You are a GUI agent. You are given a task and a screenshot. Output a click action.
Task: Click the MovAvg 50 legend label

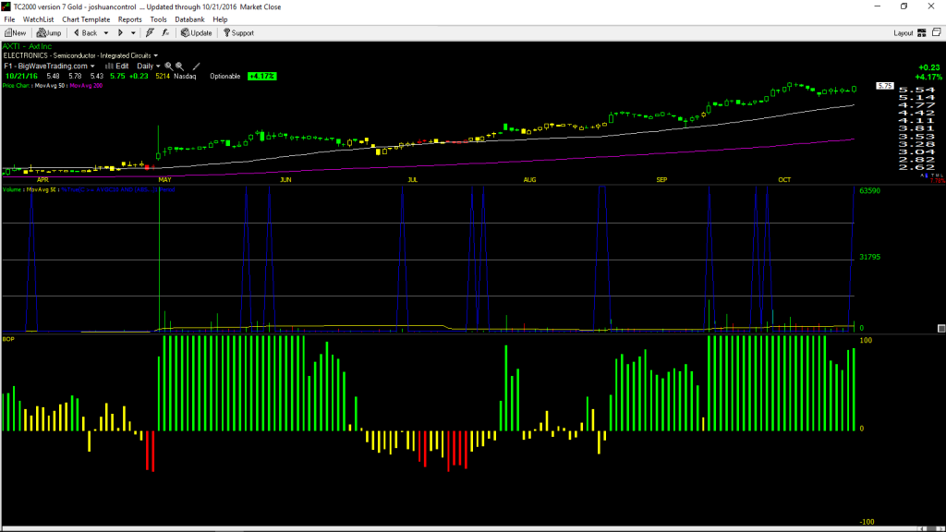coord(51,86)
